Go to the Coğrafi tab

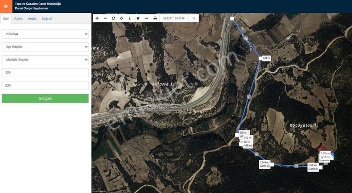(x=47, y=19)
